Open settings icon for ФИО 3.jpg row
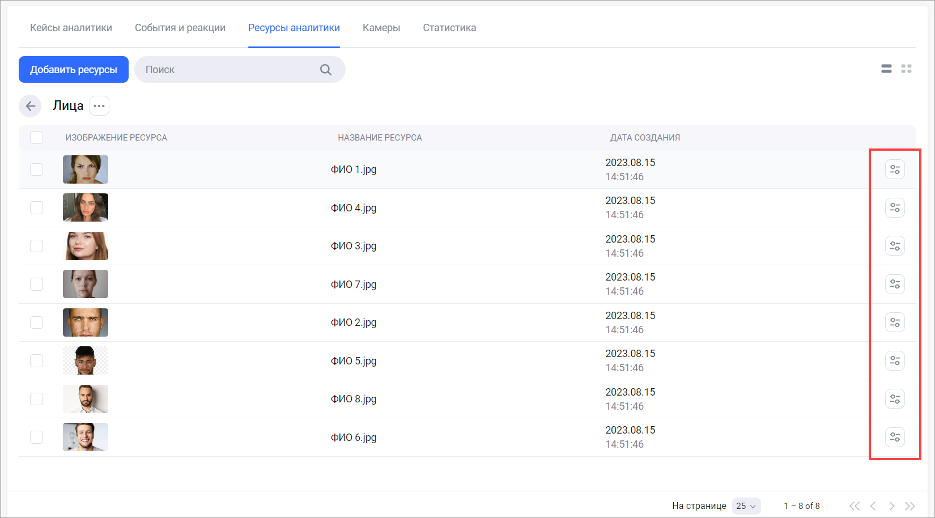This screenshot has width=935, height=518. (x=895, y=246)
